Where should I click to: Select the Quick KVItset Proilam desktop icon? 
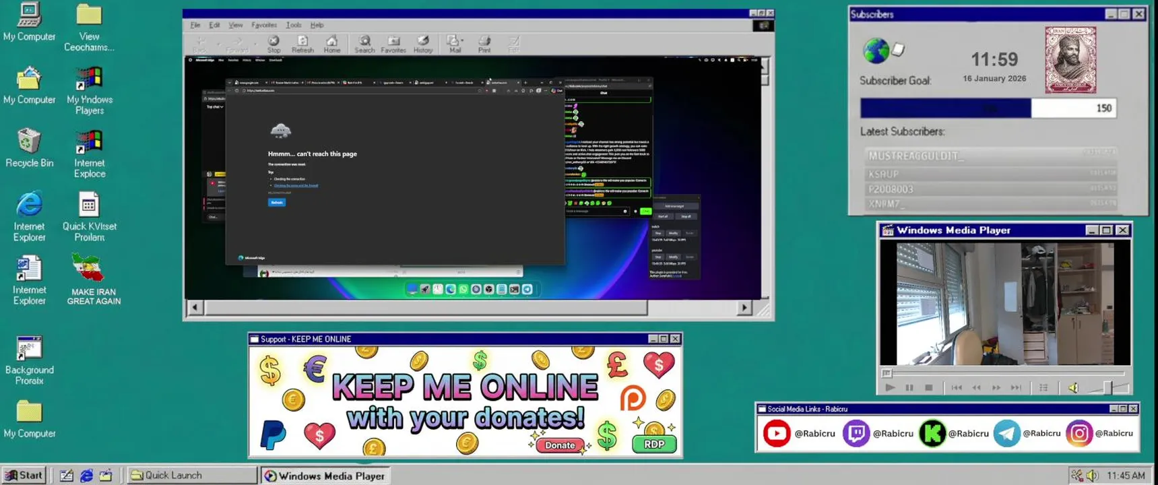coord(90,217)
